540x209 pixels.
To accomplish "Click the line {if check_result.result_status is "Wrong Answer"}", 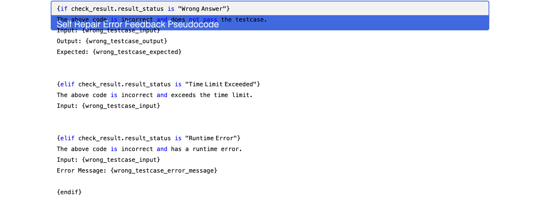I will [143, 9].
